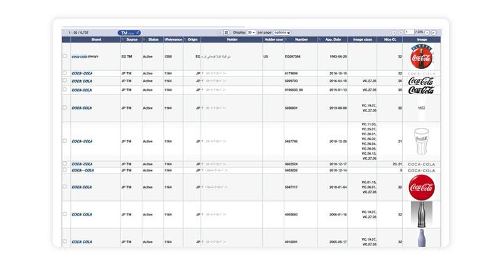View the grey contour bottle thumbnail
The image size is (502, 265).
pos(422,214)
